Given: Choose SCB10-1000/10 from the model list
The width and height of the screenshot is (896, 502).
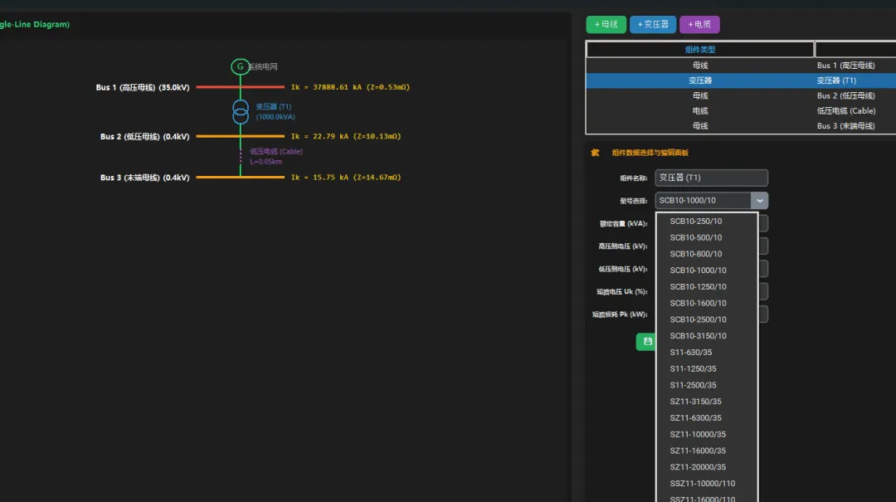Looking at the screenshot, I should 707,270.
